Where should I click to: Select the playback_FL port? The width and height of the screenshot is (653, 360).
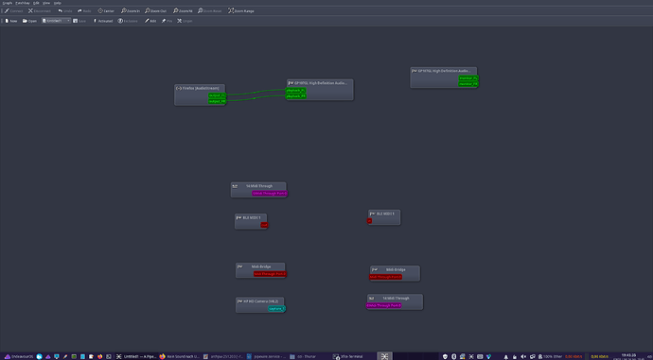pyautogui.click(x=295, y=90)
